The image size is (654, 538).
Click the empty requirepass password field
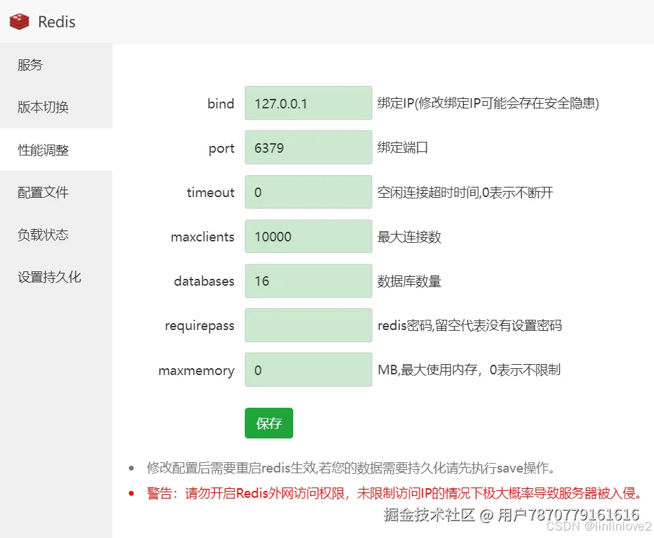[x=308, y=325]
